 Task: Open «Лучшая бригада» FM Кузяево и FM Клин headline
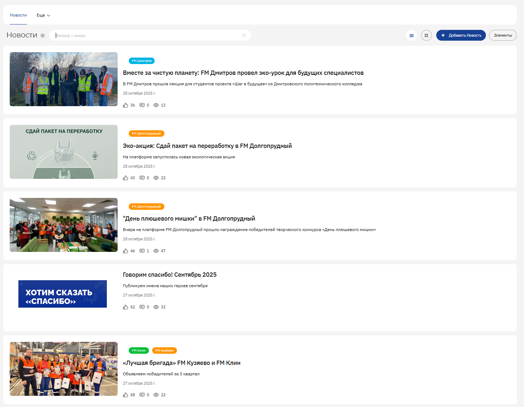coord(181,363)
